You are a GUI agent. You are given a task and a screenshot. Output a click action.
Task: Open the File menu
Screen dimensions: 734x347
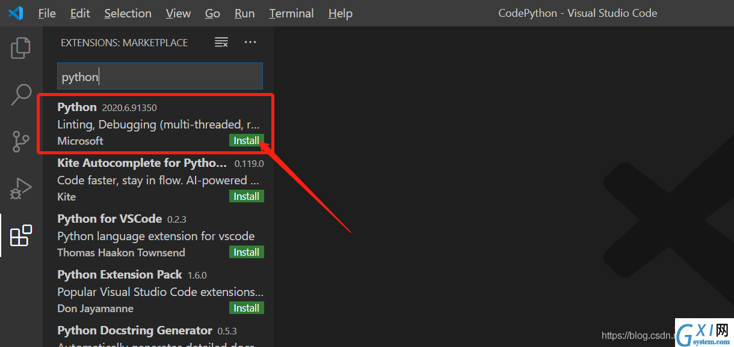click(47, 13)
